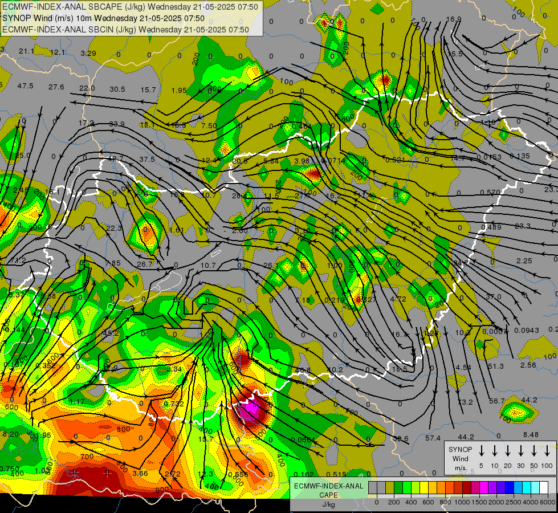Screen dimensions: 558x513
Task: Click the station value 0.570
Action: [490, 192]
